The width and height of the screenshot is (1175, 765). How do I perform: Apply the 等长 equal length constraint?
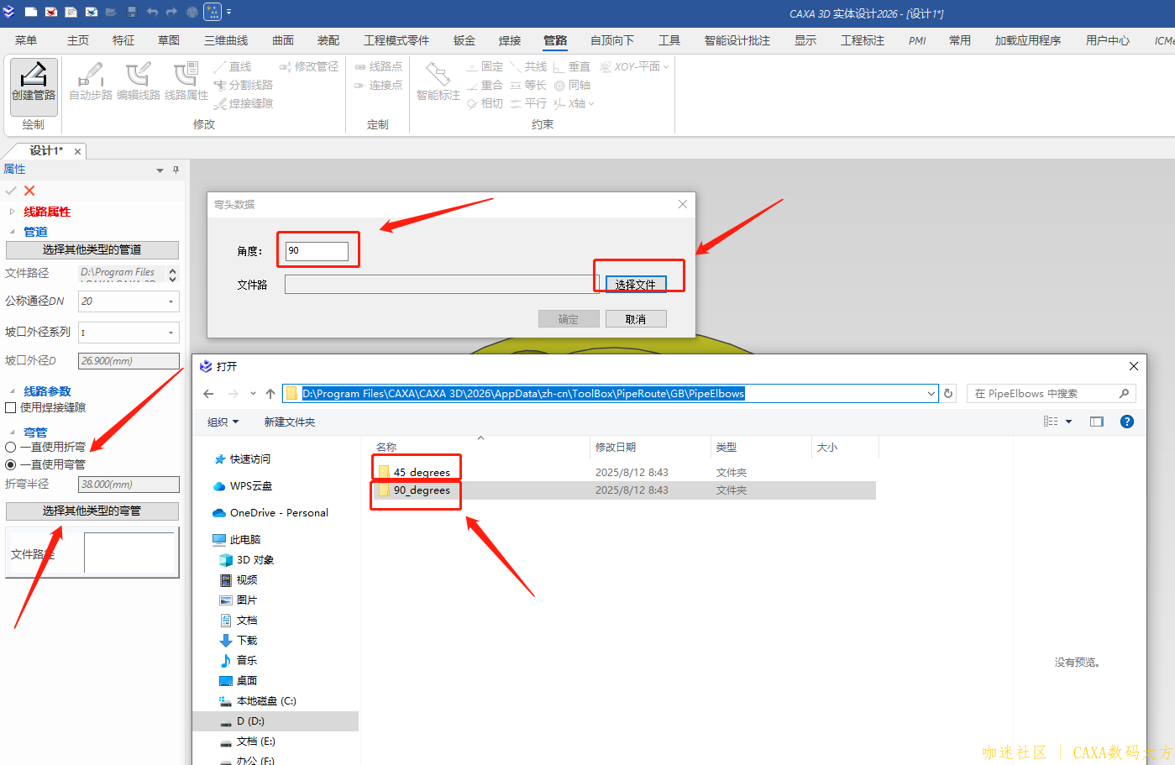[x=528, y=85]
